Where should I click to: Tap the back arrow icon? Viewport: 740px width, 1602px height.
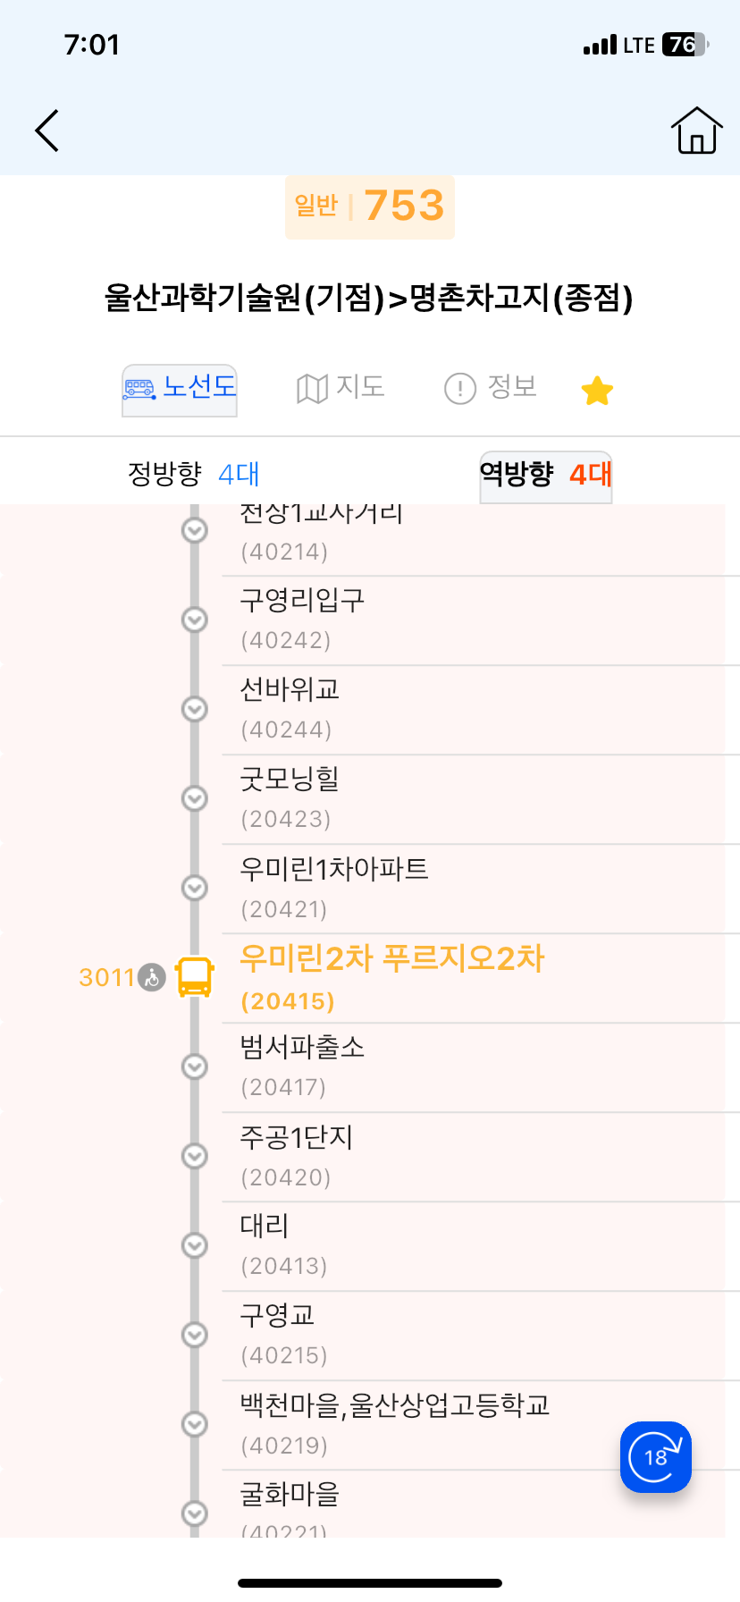click(x=47, y=131)
